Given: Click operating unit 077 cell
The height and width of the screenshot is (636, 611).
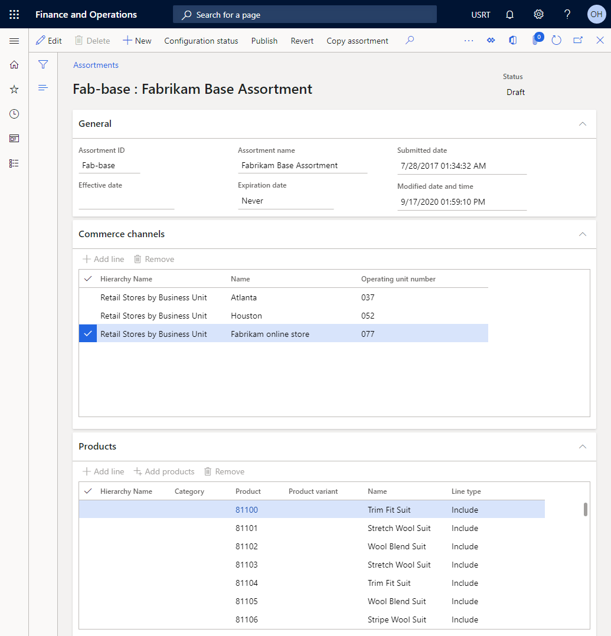Looking at the screenshot, I should click(368, 334).
